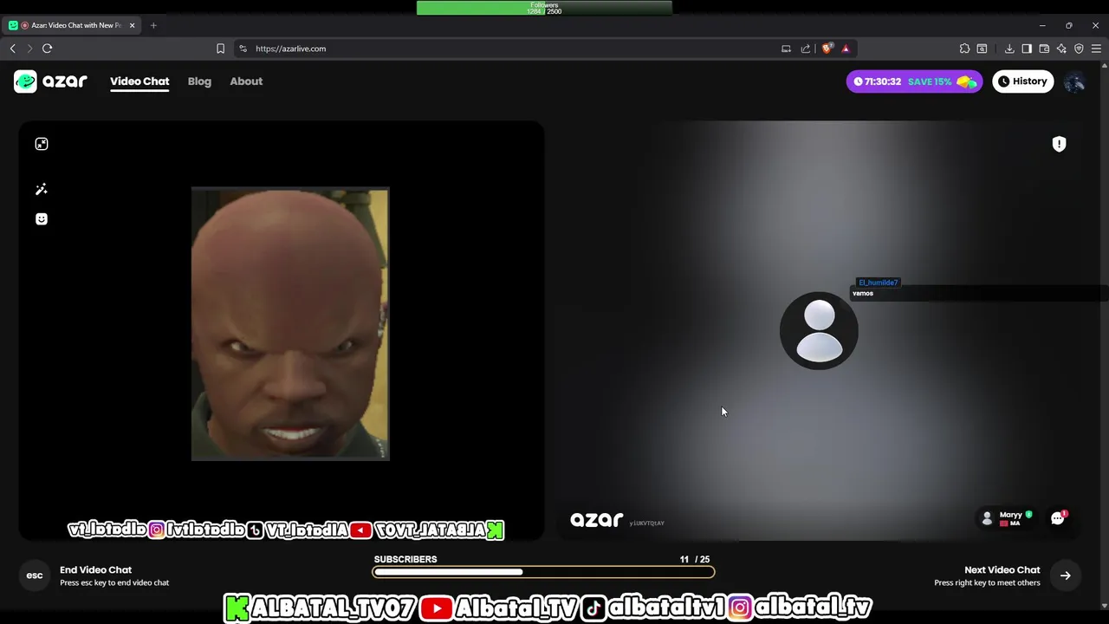Open the About page
Viewport: 1109px width, 624px height.
click(x=246, y=81)
